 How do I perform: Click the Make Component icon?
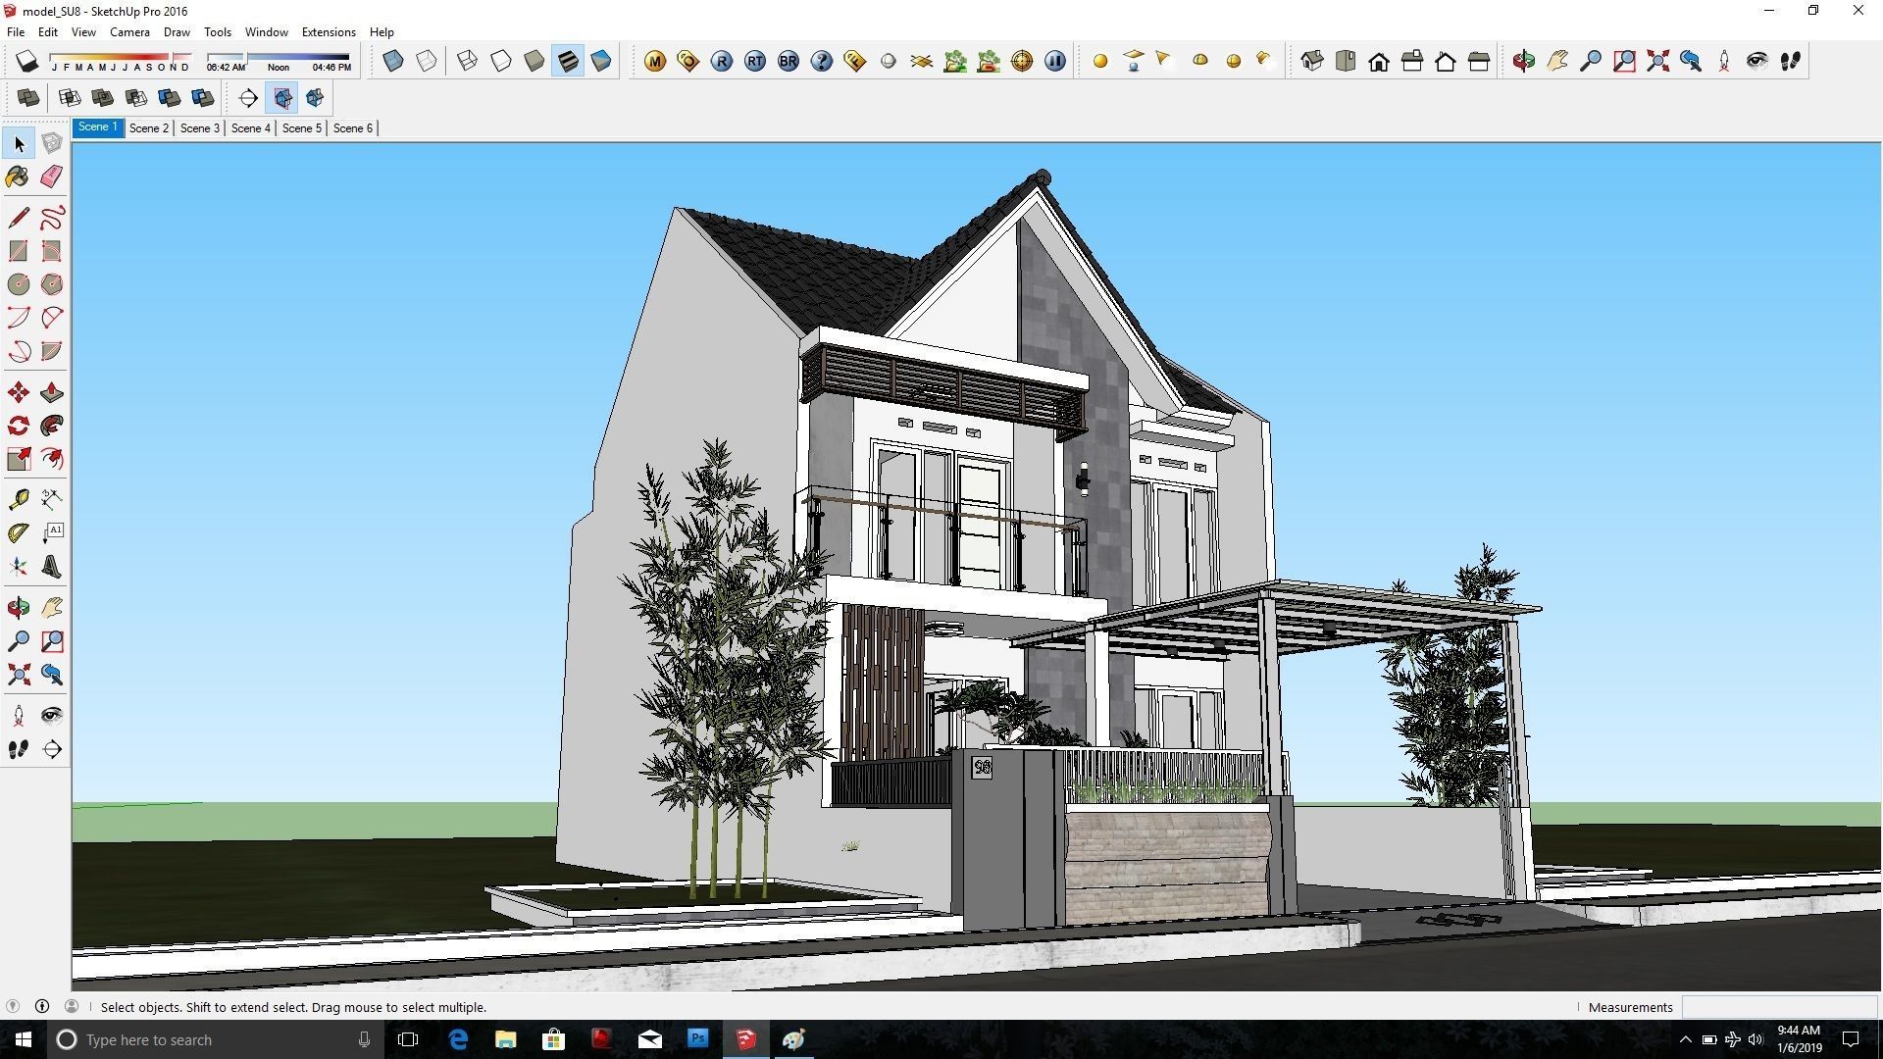pyautogui.click(x=52, y=143)
